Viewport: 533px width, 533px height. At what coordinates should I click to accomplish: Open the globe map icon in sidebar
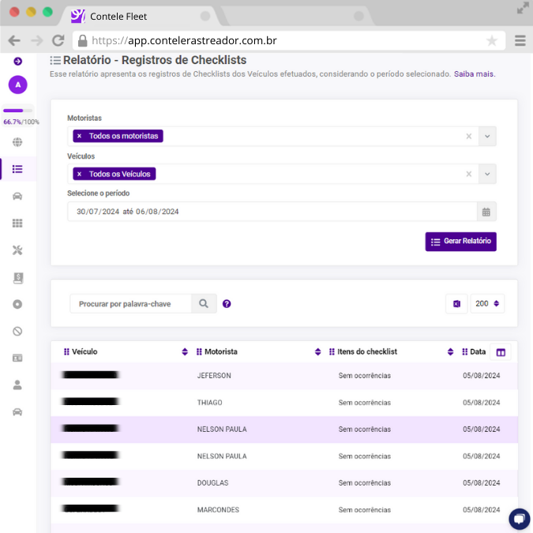(x=17, y=142)
